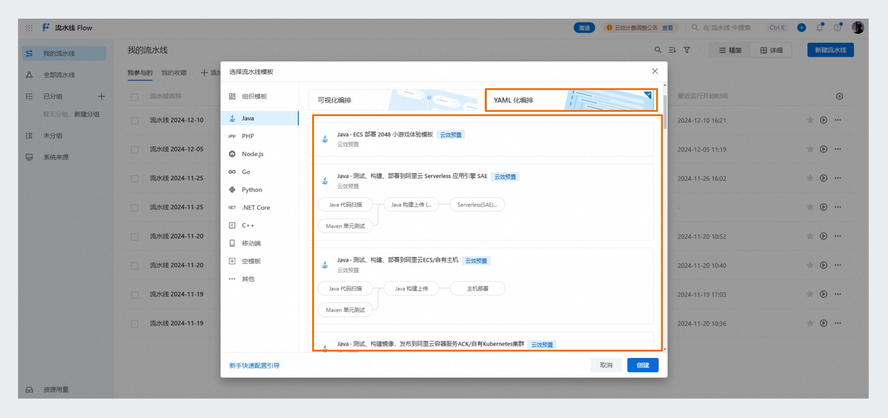Select 空模板 category
The image size is (888, 418).
[x=259, y=261]
